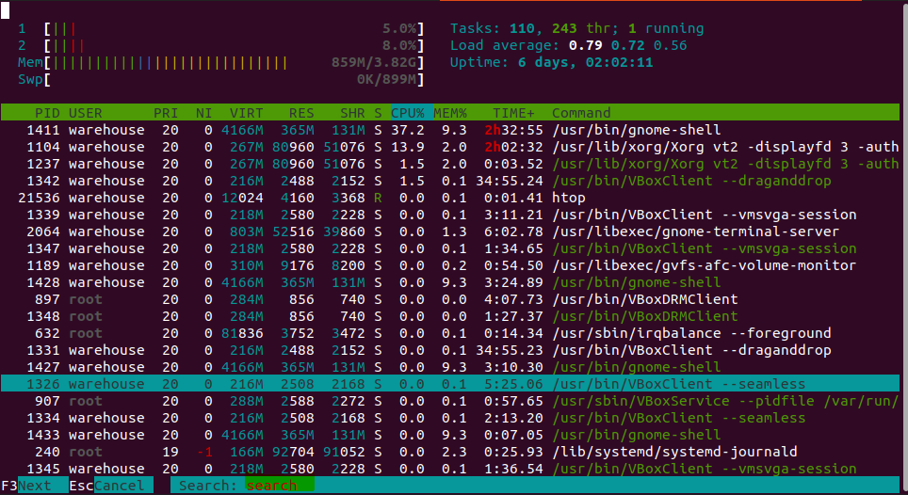Sort by the NI column header
This screenshot has height=495, width=908.
click(203, 113)
